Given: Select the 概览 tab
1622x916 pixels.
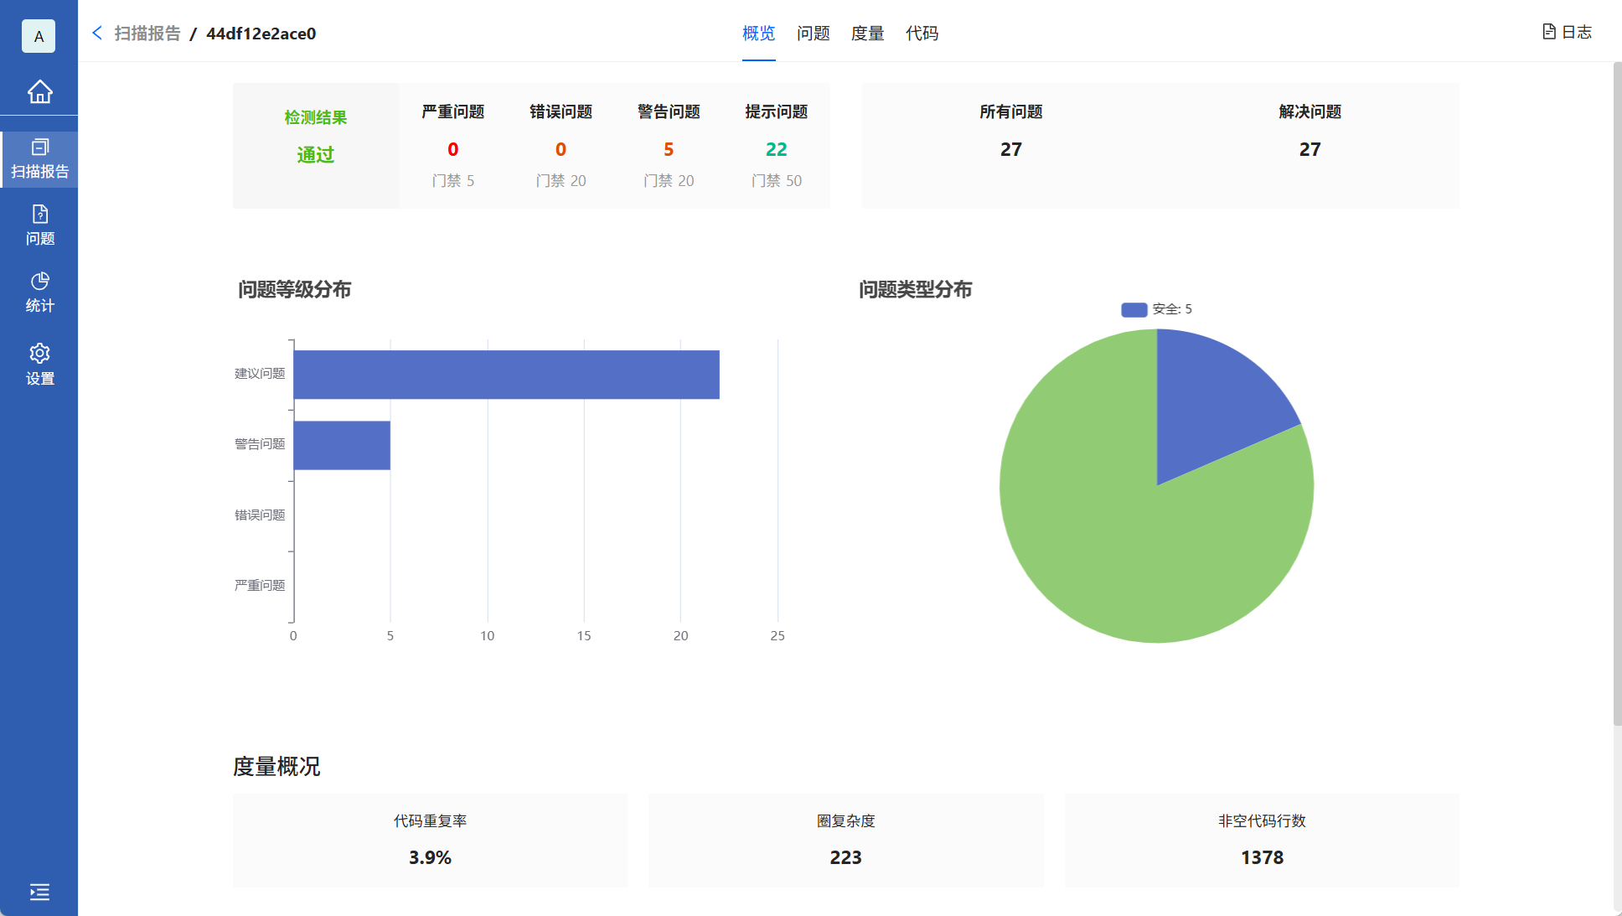Looking at the screenshot, I should click(x=757, y=34).
